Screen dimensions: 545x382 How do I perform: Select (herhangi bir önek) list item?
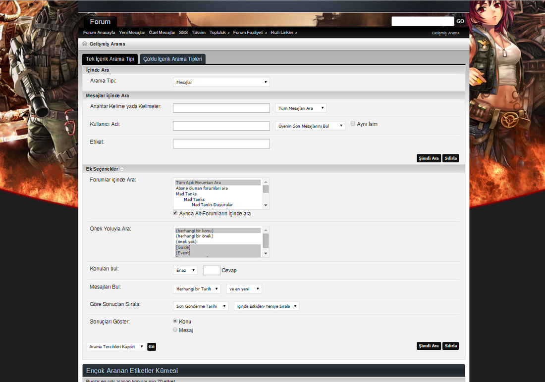218,236
